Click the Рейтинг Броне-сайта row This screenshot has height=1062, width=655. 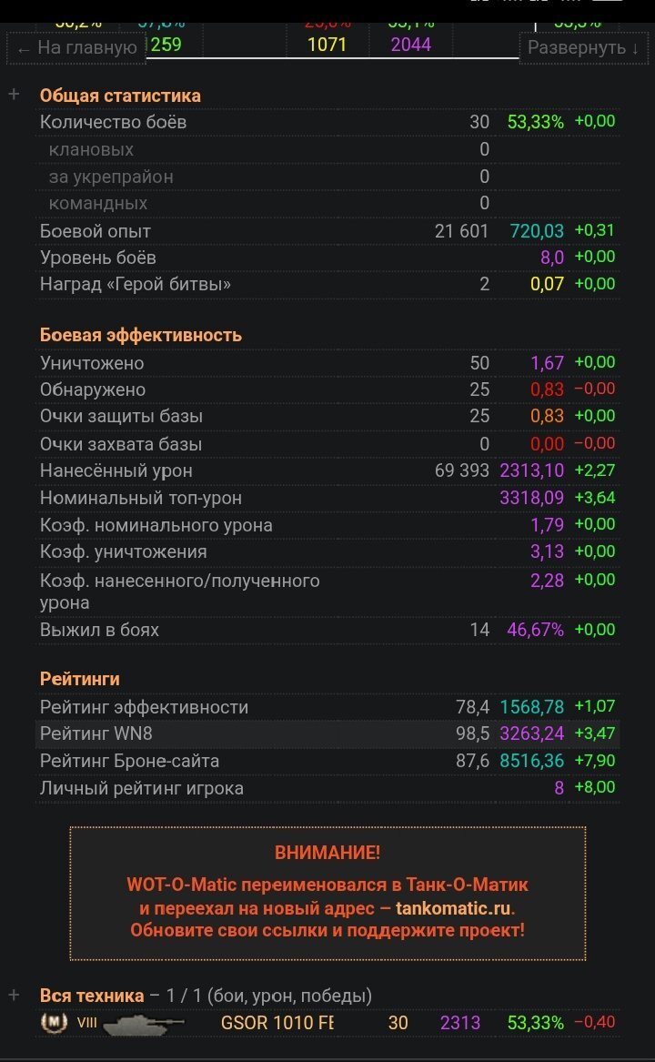click(x=327, y=761)
